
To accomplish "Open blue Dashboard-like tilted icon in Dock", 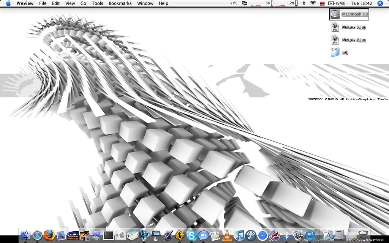I will pos(96,235).
